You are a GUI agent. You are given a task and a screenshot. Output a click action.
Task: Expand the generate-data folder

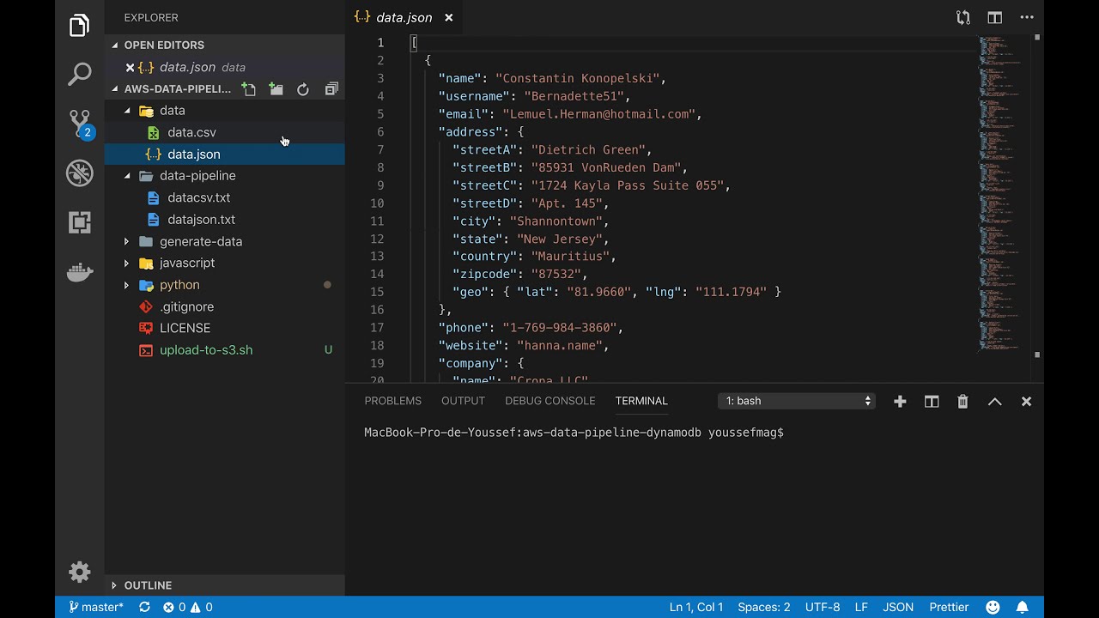[x=127, y=241]
